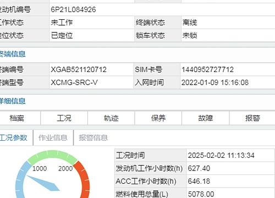Switch to the 报警 tab
Viewport: 275px width, 198px height.
[x=252, y=118]
